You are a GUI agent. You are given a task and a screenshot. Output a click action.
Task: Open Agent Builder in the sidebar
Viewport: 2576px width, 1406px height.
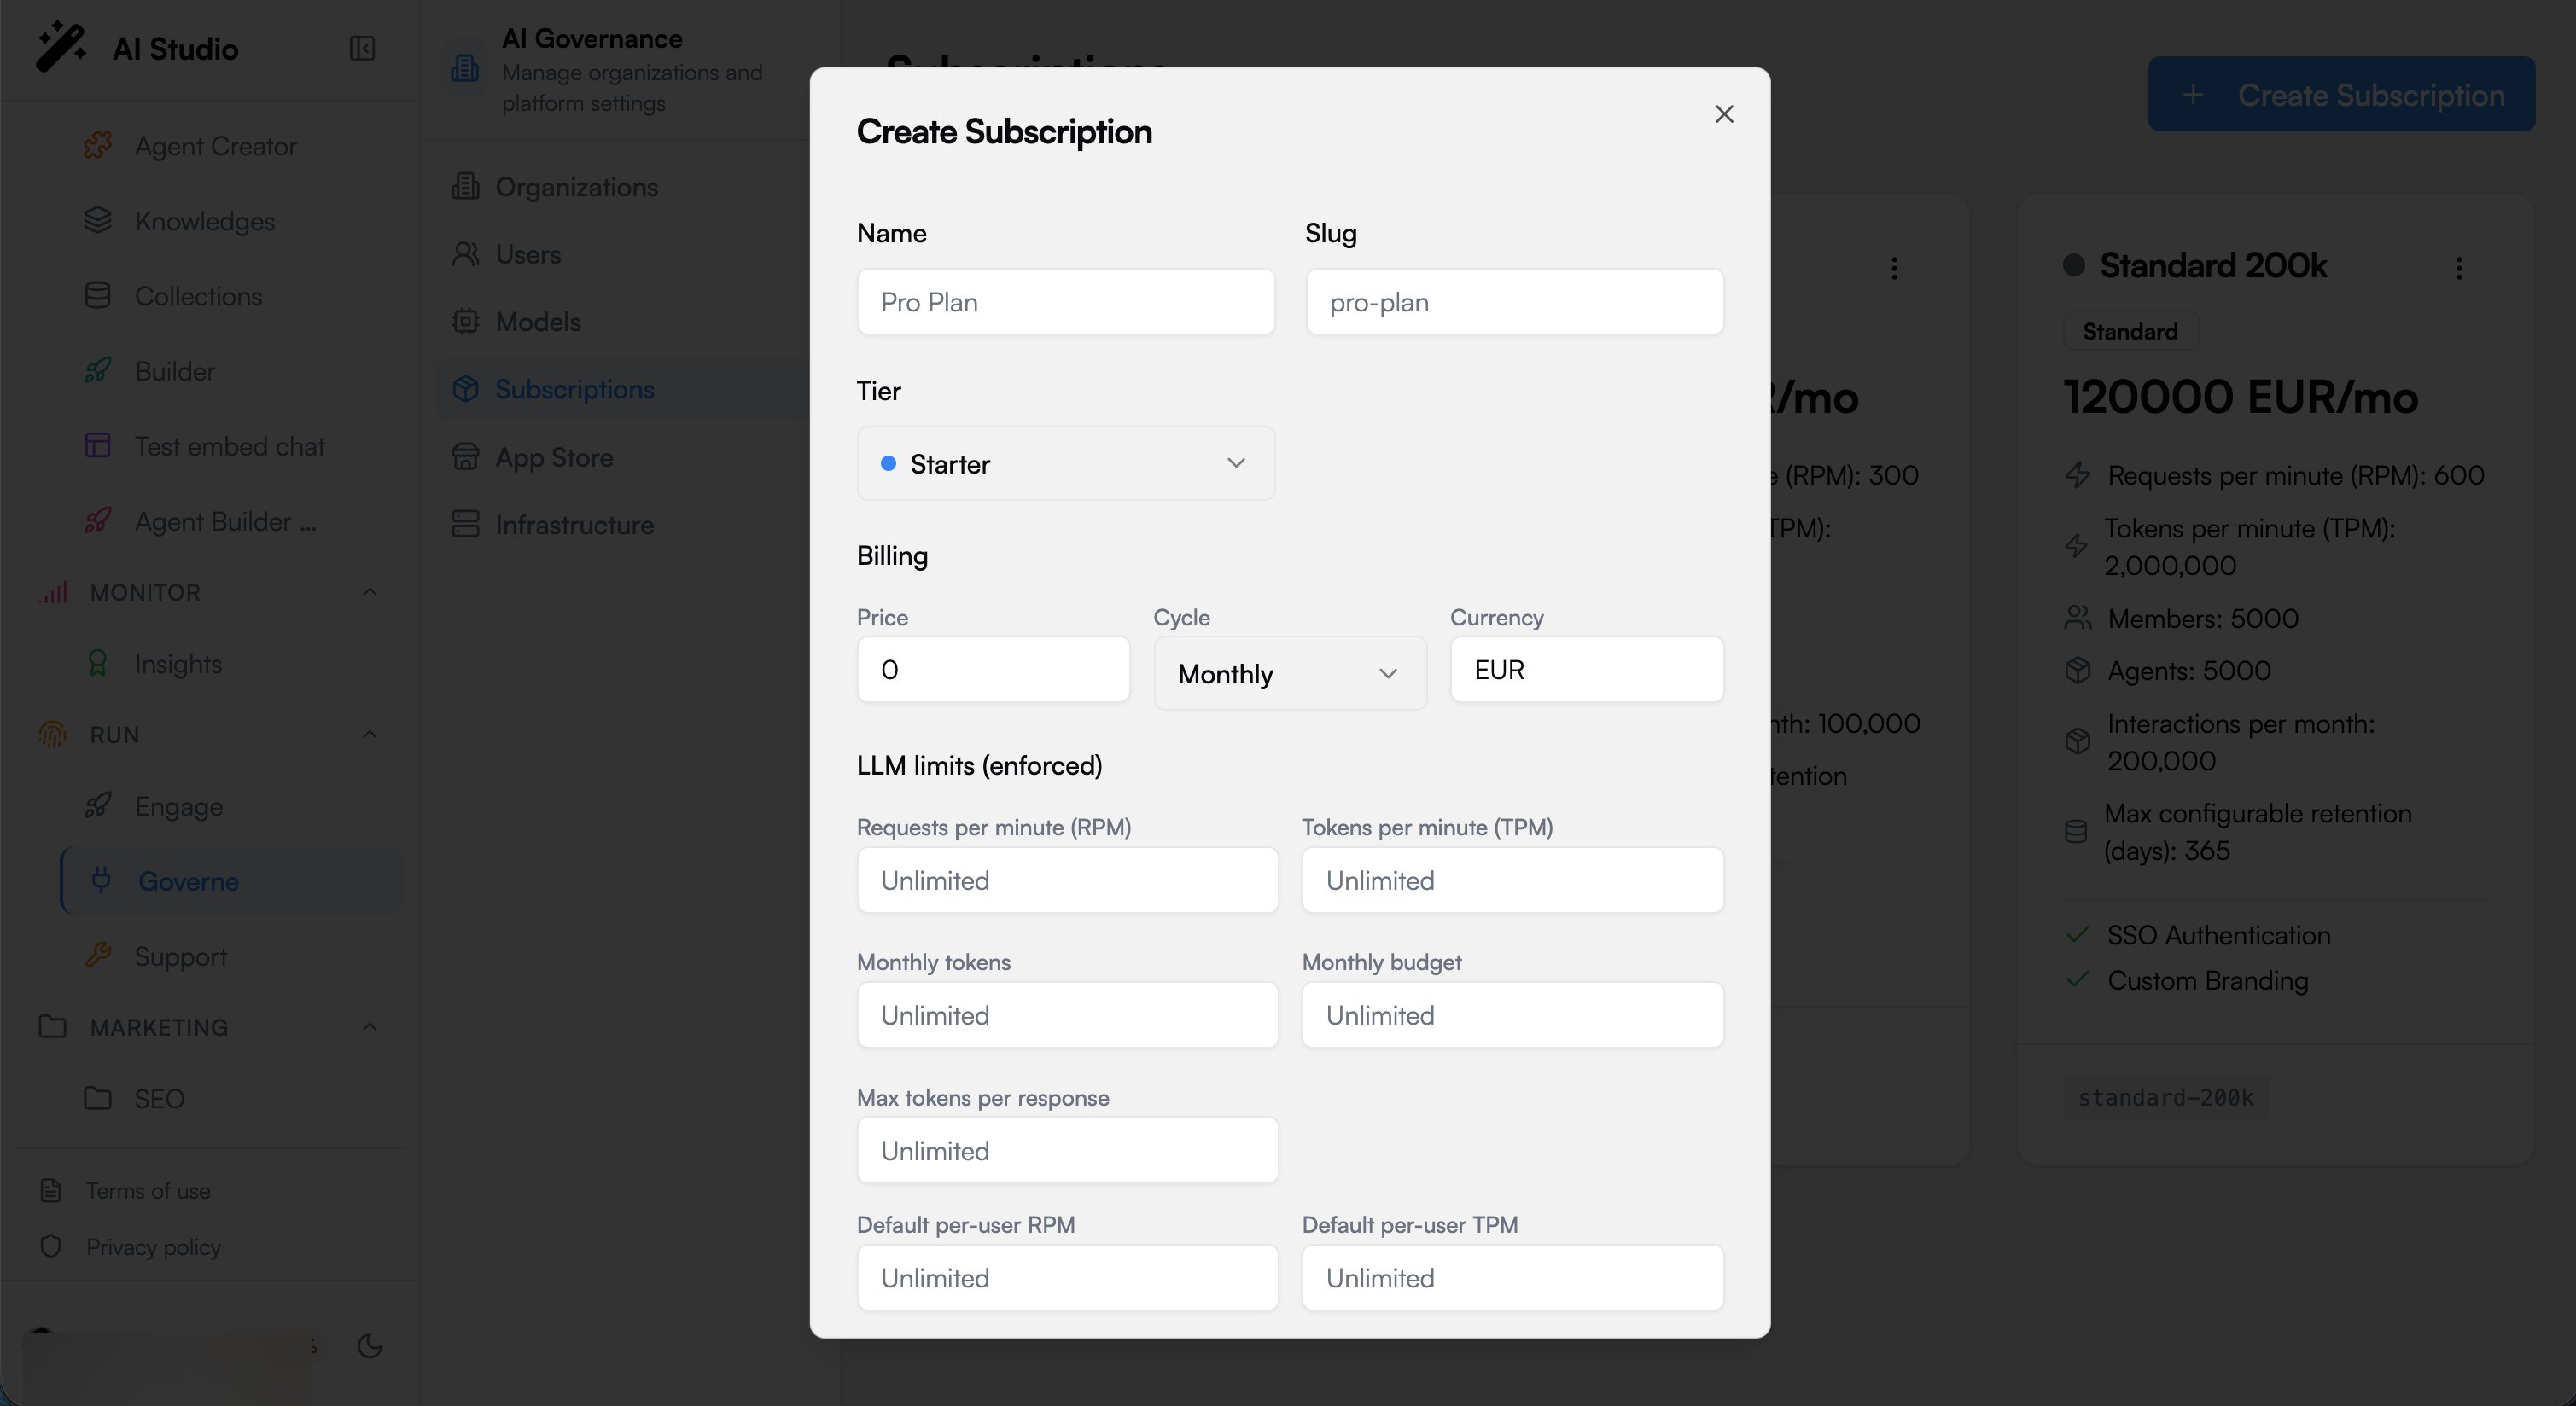pyautogui.click(x=225, y=521)
